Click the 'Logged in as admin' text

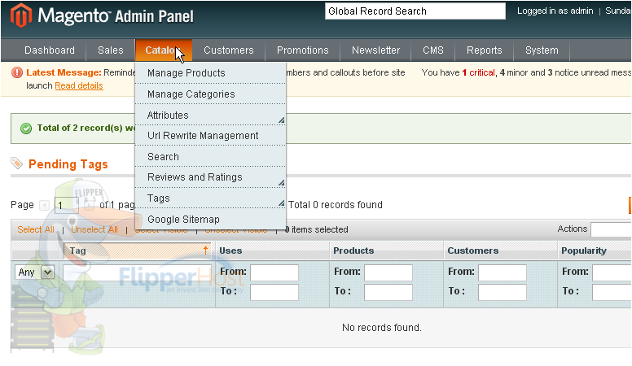click(555, 11)
